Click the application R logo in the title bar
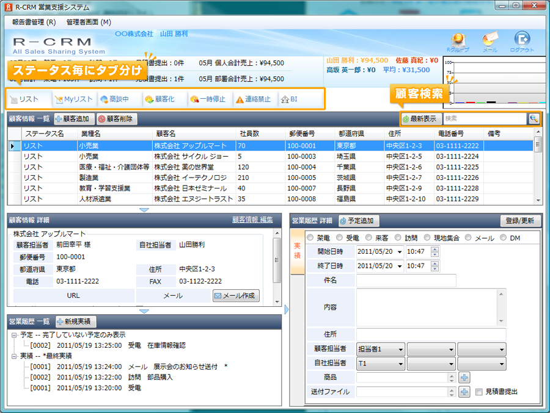 tap(9, 7)
